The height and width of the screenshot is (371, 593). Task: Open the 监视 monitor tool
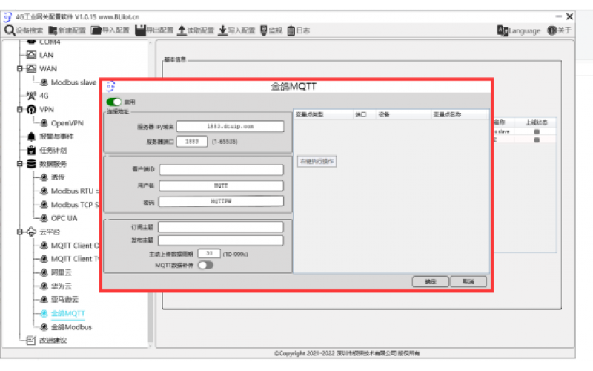(x=262, y=30)
